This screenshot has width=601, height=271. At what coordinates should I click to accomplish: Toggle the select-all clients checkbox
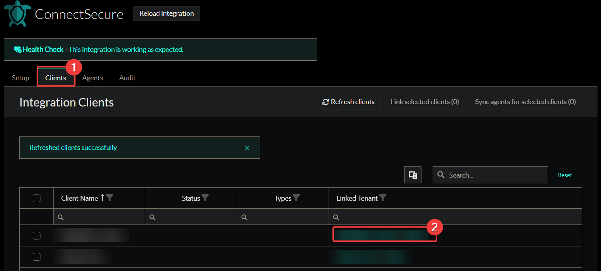(x=37, y=198)
